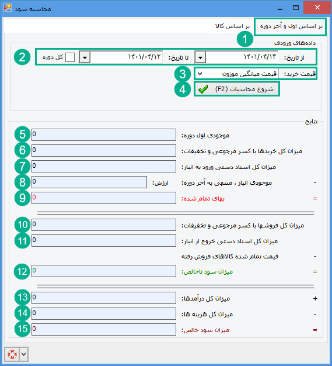Image resolution: width=332 pixels, height=366 pixels.
Task: Click the بهای تمام شده result field
Action: pyautogui.click(x=104, y=198)
